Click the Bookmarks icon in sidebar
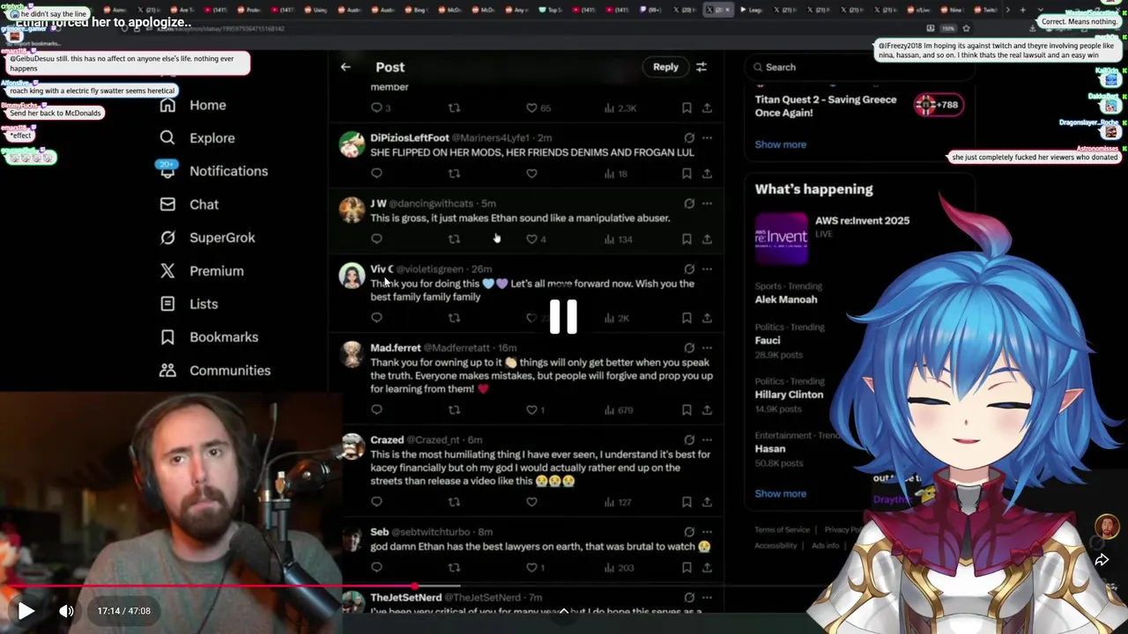Viewport: 1128px width, 634px height. point(167,337)
